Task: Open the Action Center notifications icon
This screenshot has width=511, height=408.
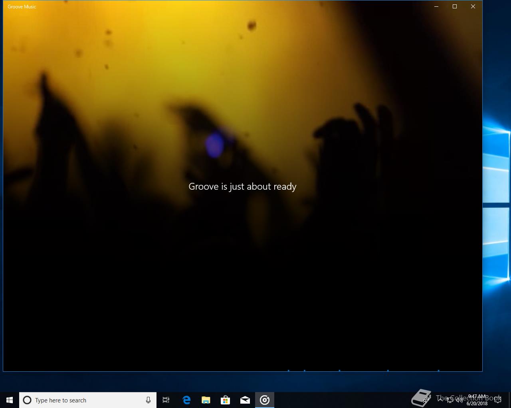Action: coord(498,400)
